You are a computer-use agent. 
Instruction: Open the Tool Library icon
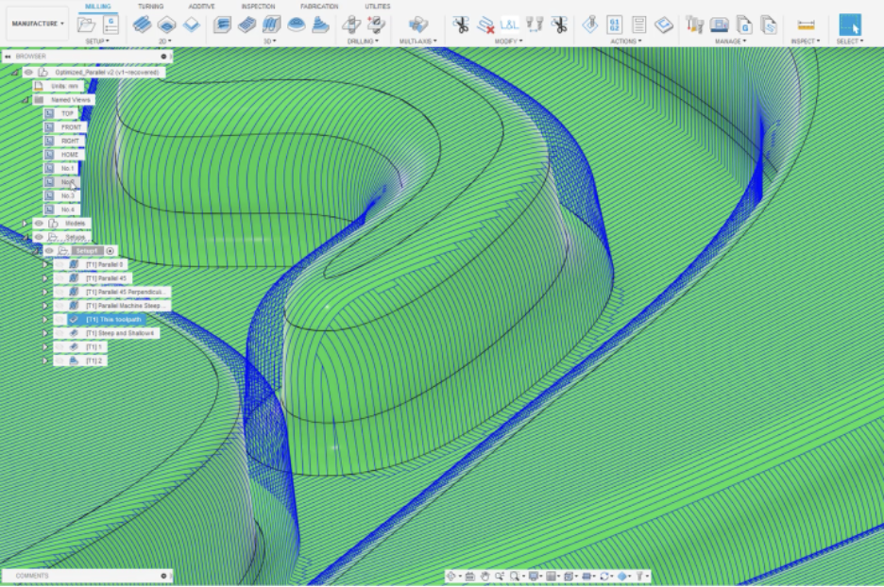coord(695,25)
